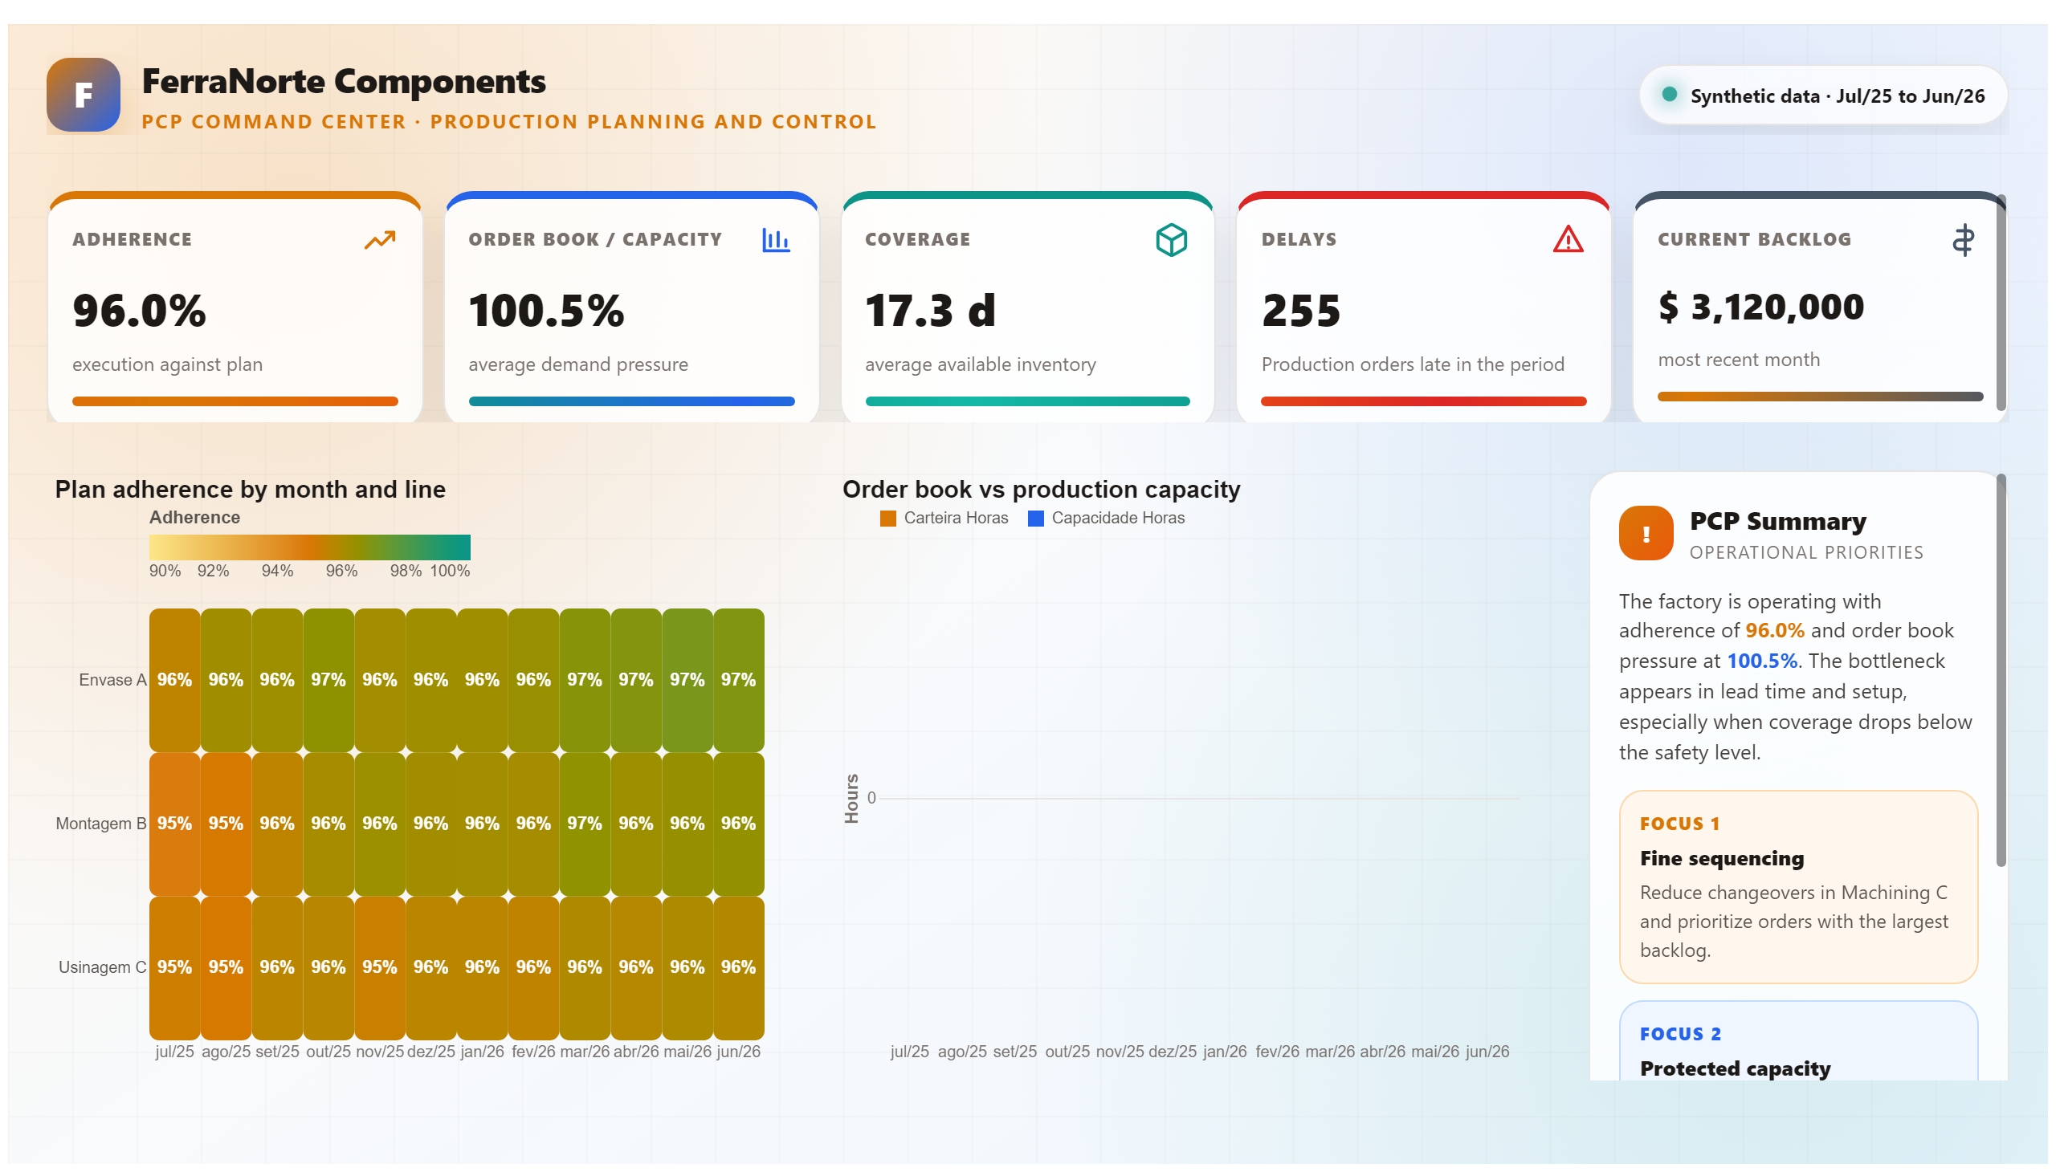The image size is (2056, 1172).
Task: Click the green status dot in data badge
Action: click(x=1670, y=94)
